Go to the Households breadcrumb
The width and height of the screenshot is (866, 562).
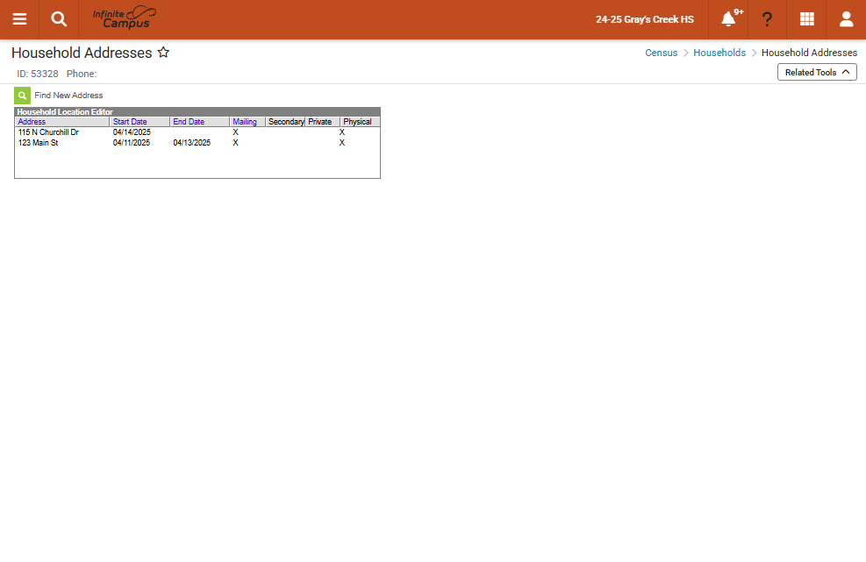pos(719,53)
